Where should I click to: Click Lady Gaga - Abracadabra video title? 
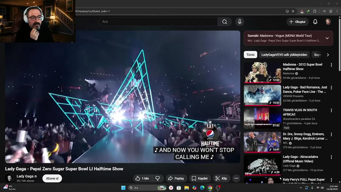coord(300,159)
